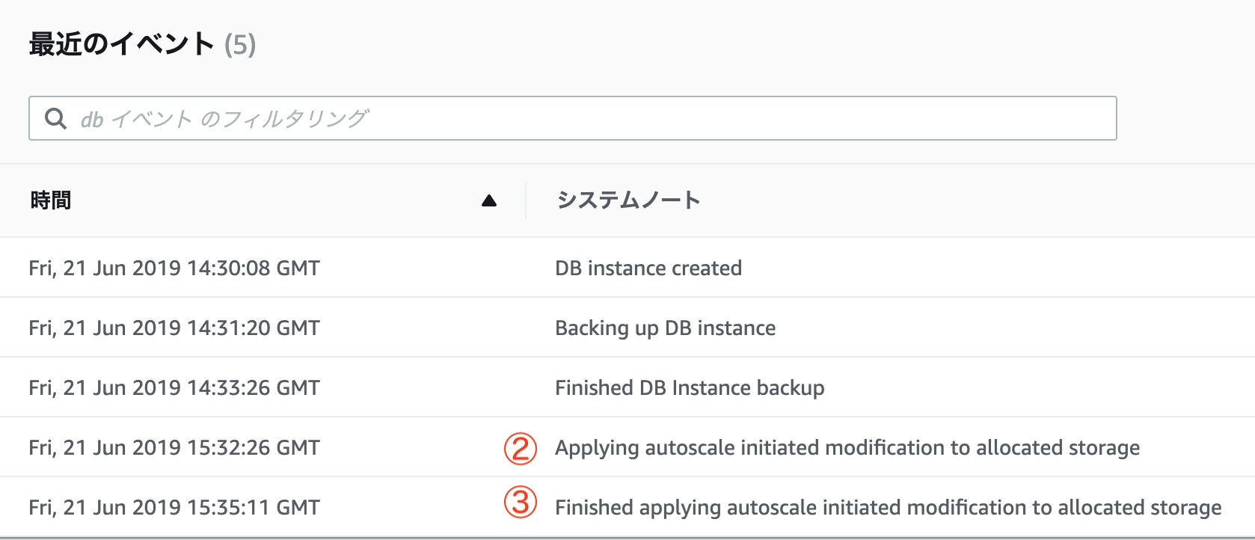Image resolution: width=1255 pixels, height=540 pixels.
Task: Select timestamp Fri, 21 Jun 2019 15:35:11 GMT
Action: [174, 507]
